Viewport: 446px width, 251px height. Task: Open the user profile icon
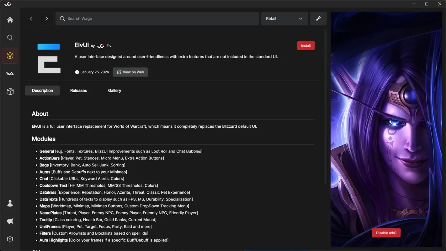[x=10, y=203]
